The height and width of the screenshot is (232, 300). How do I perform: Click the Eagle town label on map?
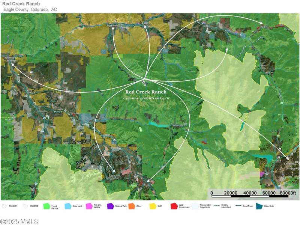coord(146,23)
